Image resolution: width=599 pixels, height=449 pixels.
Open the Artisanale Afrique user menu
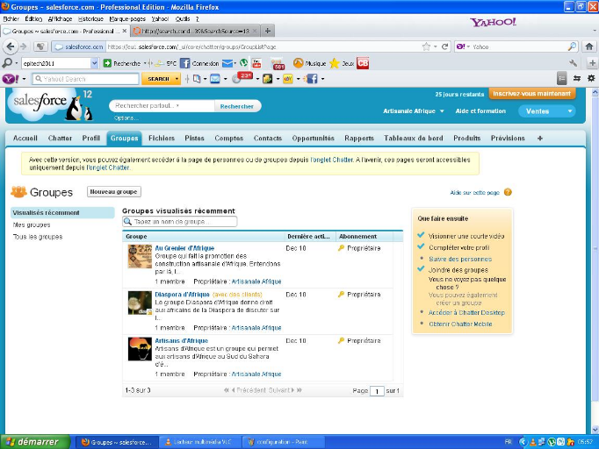414,111
